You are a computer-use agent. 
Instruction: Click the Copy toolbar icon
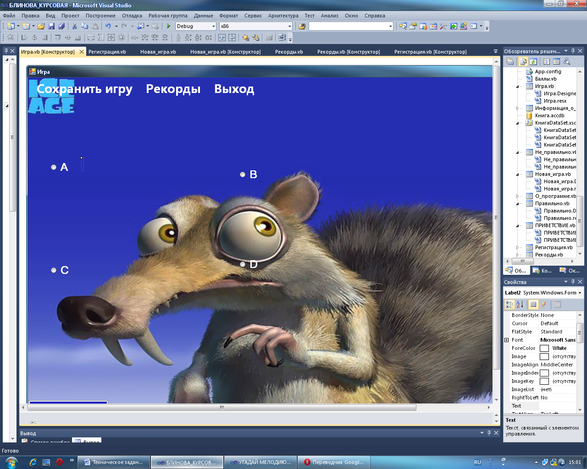point(84,26)
